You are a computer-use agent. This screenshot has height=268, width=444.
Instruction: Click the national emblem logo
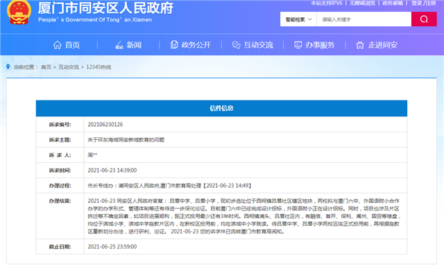coord(19,12)
